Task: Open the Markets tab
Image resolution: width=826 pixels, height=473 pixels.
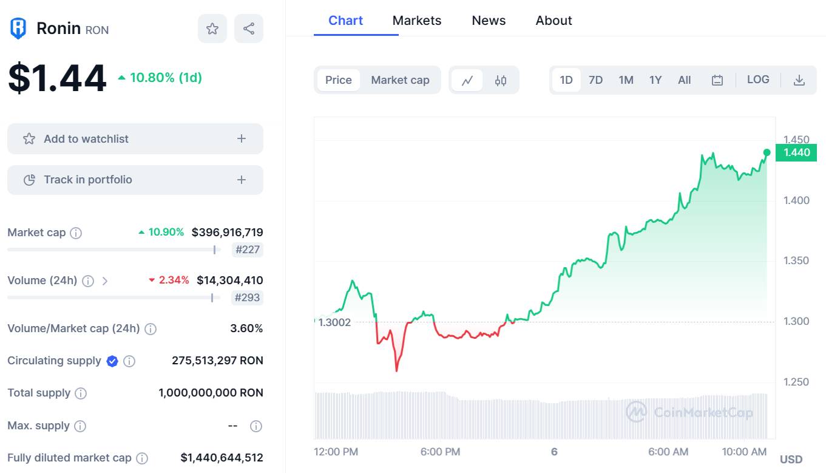Action: click(417, 20)
